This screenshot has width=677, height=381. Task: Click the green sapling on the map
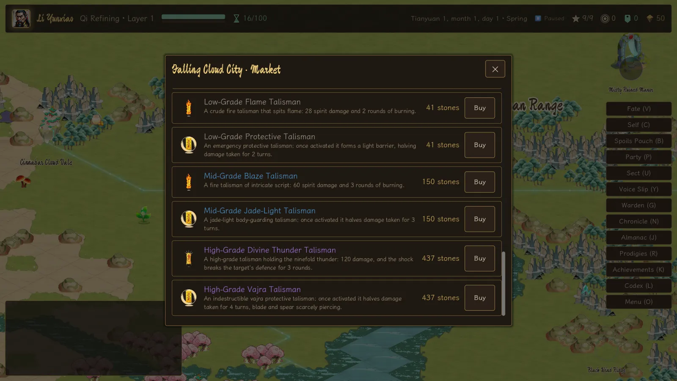pyautogui.click(x=144, y=215)
